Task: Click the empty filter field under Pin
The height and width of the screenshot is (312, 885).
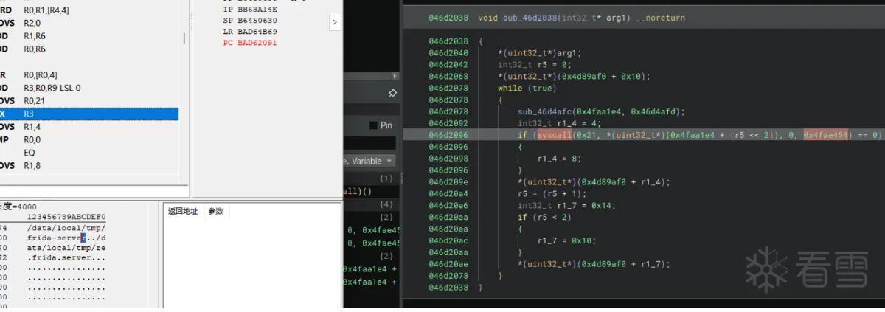Action: tap(369, 143)
